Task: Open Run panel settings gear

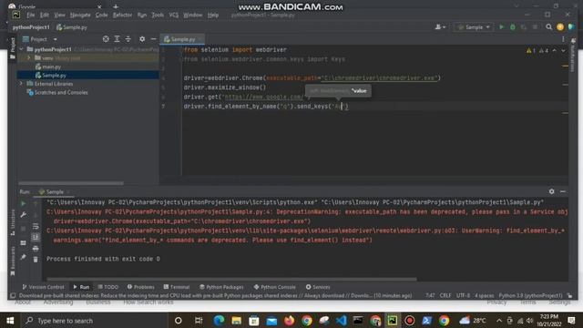Action: click(551, 191)
